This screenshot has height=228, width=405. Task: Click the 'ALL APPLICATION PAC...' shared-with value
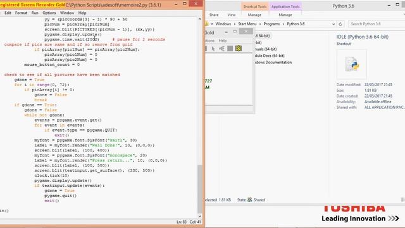pyautogui.click(x=384, y=107)
